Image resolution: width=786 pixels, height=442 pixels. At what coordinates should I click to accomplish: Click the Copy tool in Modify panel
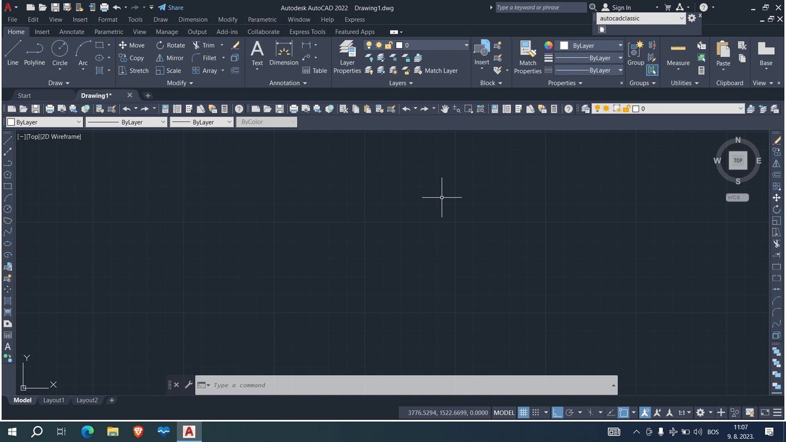coord(131,58)
